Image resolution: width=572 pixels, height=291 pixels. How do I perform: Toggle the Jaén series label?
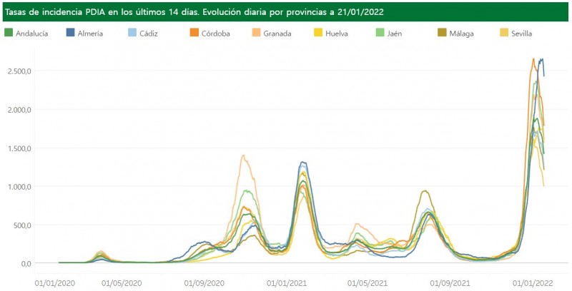click(395, 34)
